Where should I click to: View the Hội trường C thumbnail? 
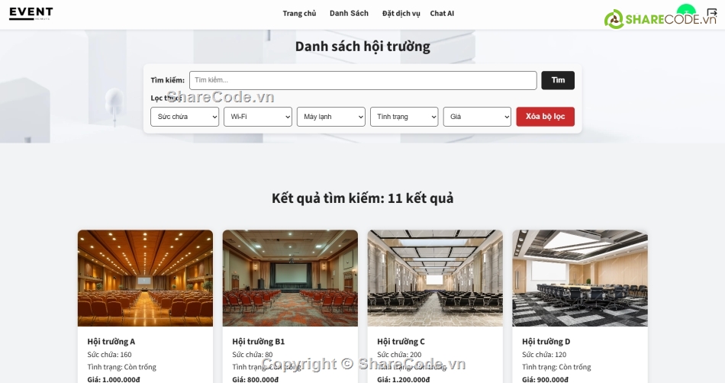[435, 278]
